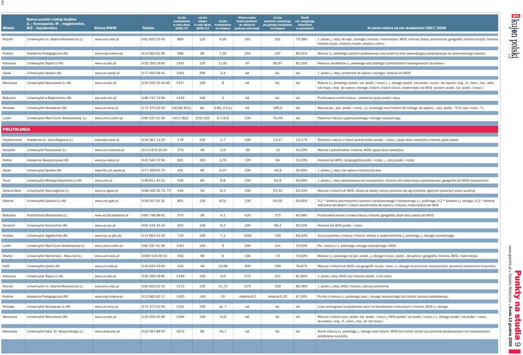Screen dimensions: 523x355
Task: Select 'Uniwersytet Łódzki (M)' cell
Action: 44,266
